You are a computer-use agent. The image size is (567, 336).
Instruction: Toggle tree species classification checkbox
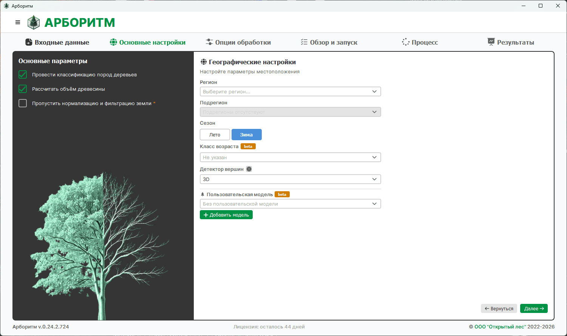[x=23, y=74]
